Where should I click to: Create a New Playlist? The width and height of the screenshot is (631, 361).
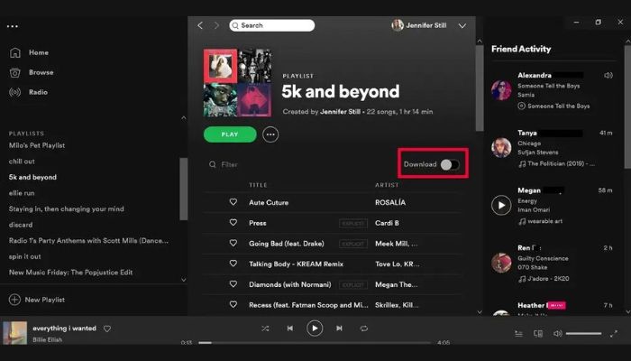coord(37,300)
